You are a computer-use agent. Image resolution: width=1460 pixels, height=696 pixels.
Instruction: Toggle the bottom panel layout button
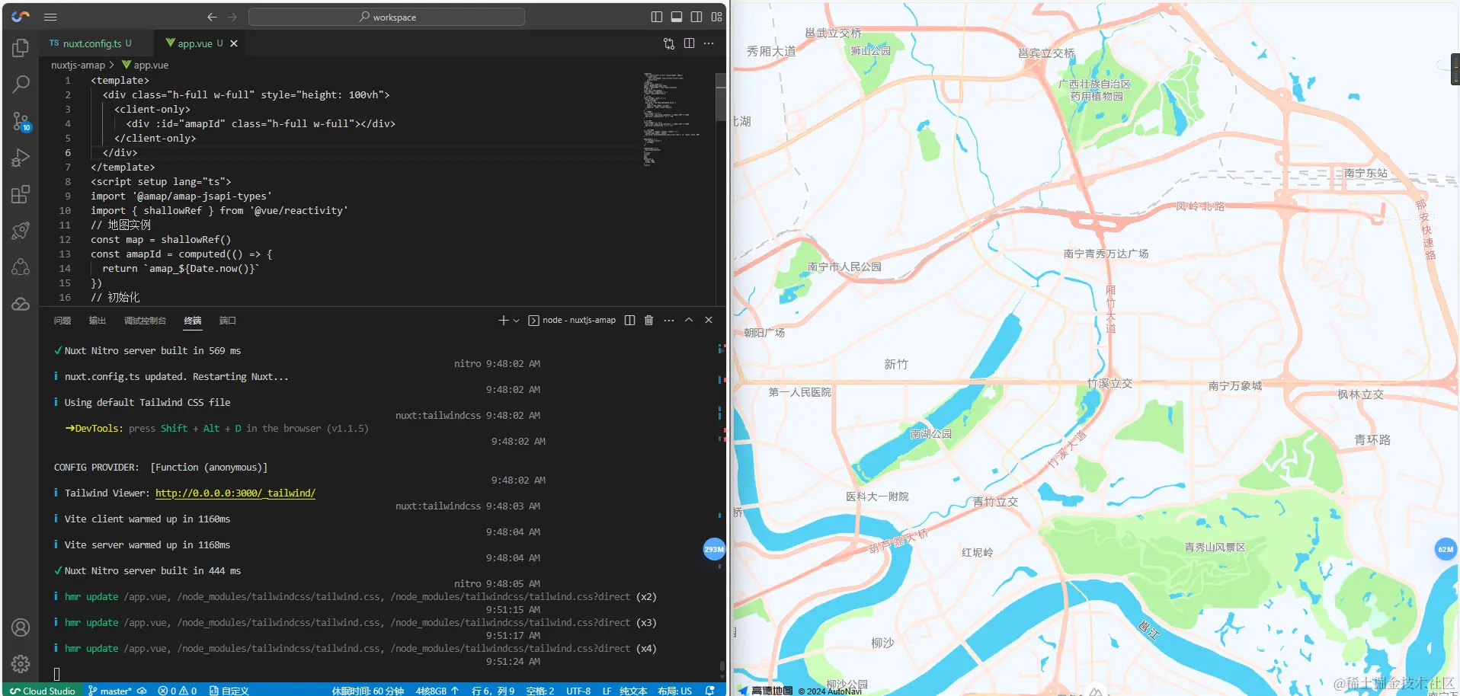(677, 17)
